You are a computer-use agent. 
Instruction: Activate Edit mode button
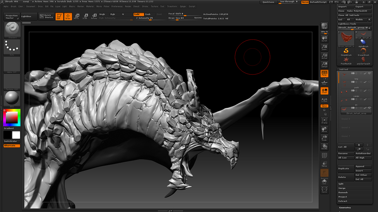[x=59, y=16]
